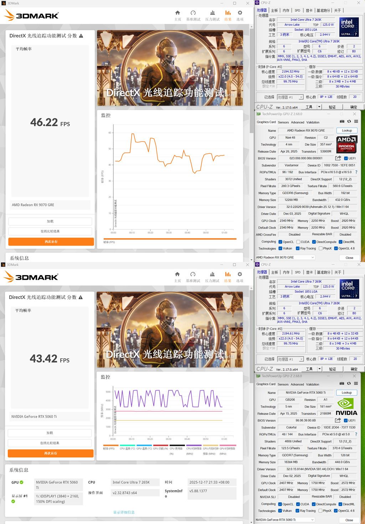
Task: Click DirectX 光线追踪 thumbnail in 46.22 FPS window
Action: [170, 68]
